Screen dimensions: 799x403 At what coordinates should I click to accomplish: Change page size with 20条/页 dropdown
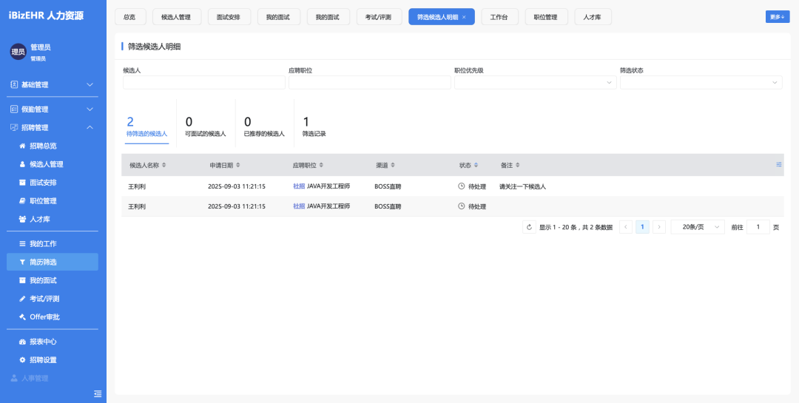697,228
